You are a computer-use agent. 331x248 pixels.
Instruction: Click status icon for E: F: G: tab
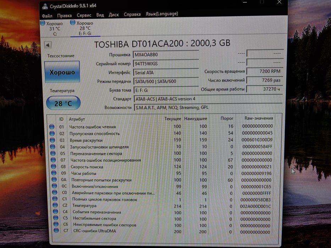(73, 22)
